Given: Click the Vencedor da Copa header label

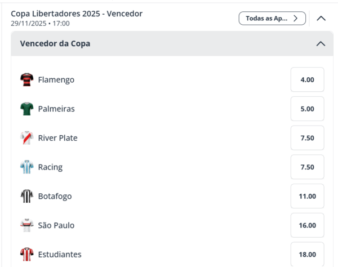Looking at the screenshot, I should tap(55, 43).
